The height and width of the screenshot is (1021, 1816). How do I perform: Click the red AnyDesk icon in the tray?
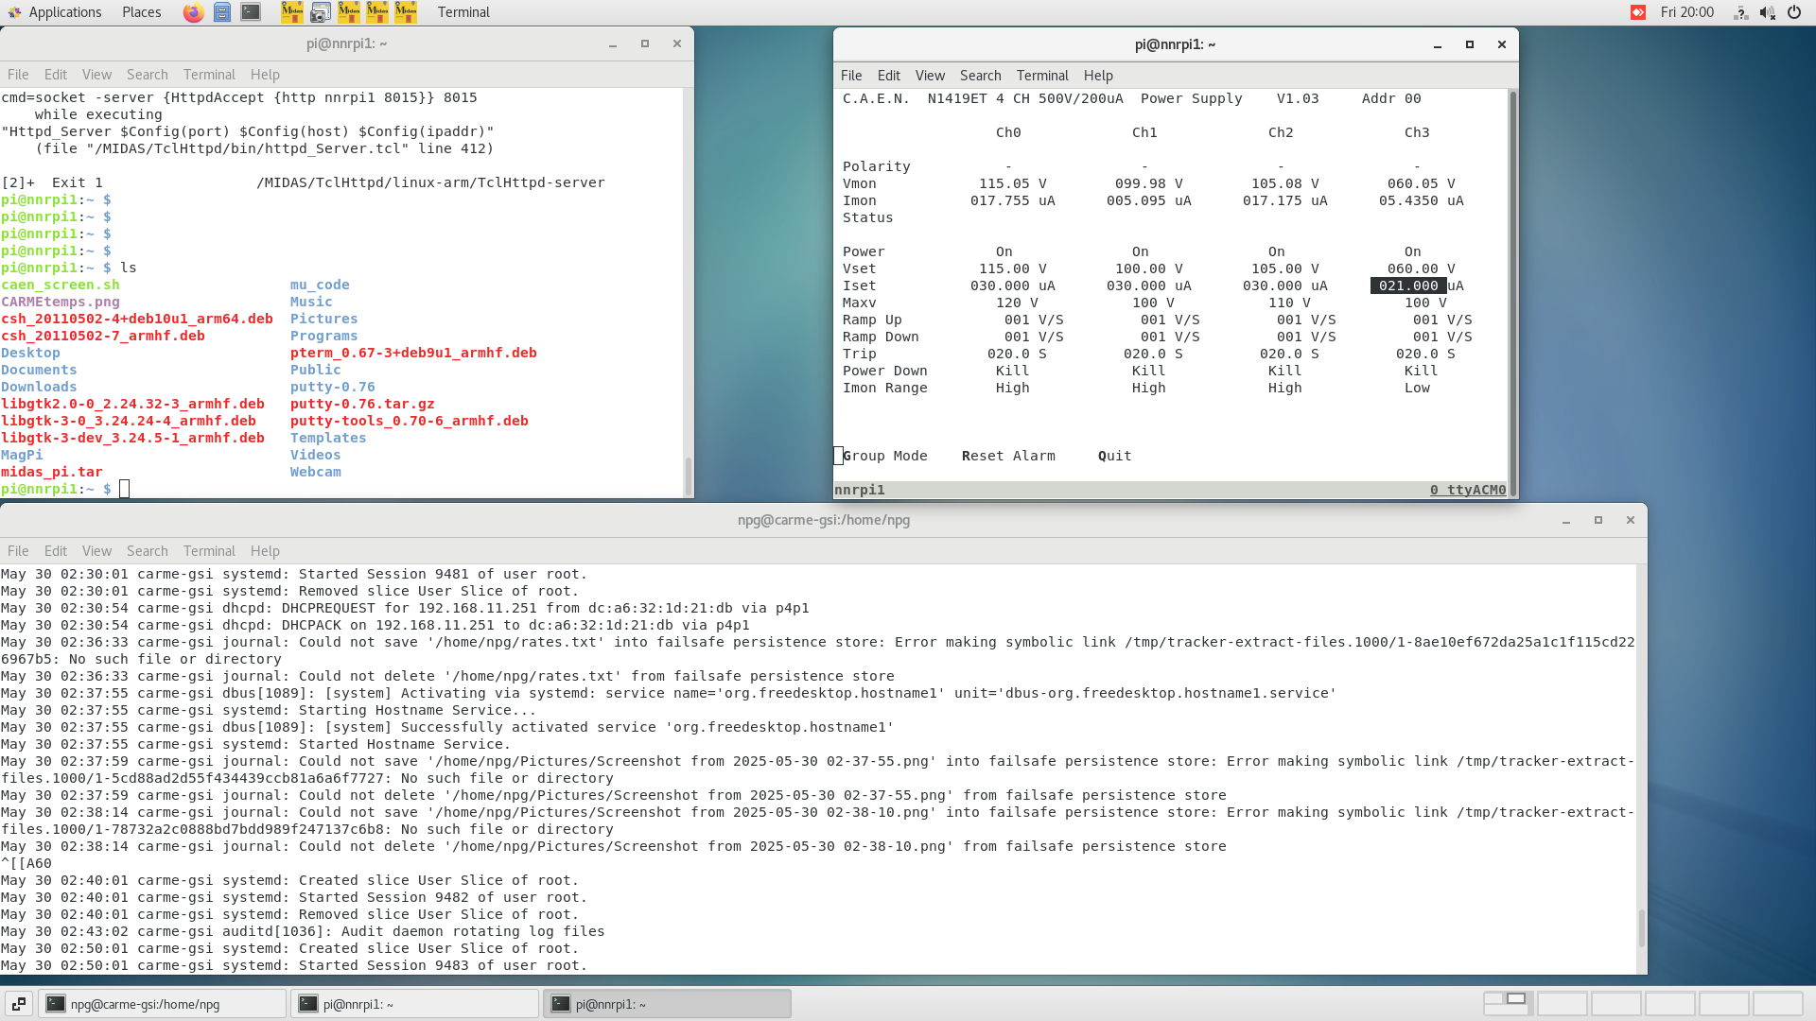tap(1637, 12)
